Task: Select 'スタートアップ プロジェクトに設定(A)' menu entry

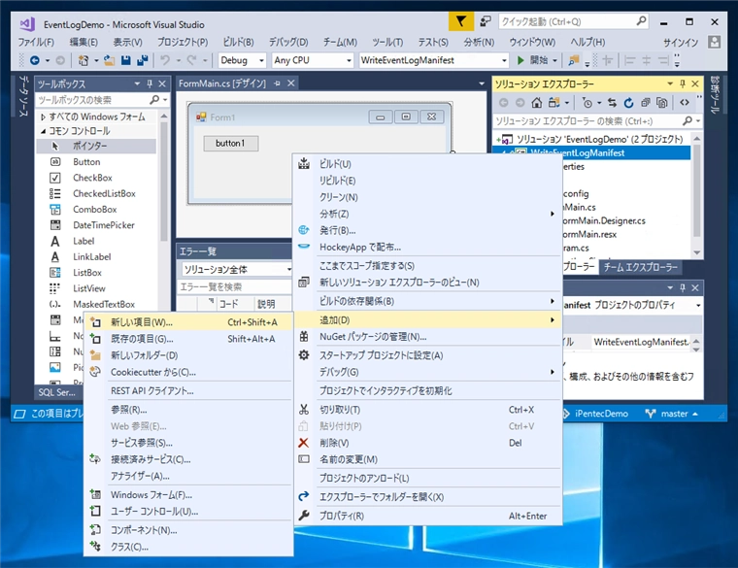Action: (427, 355)
